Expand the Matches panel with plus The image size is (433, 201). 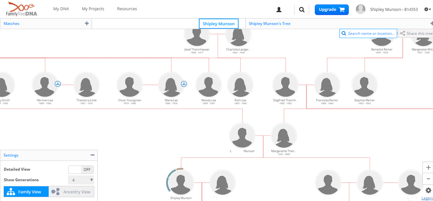pos(87,24)
